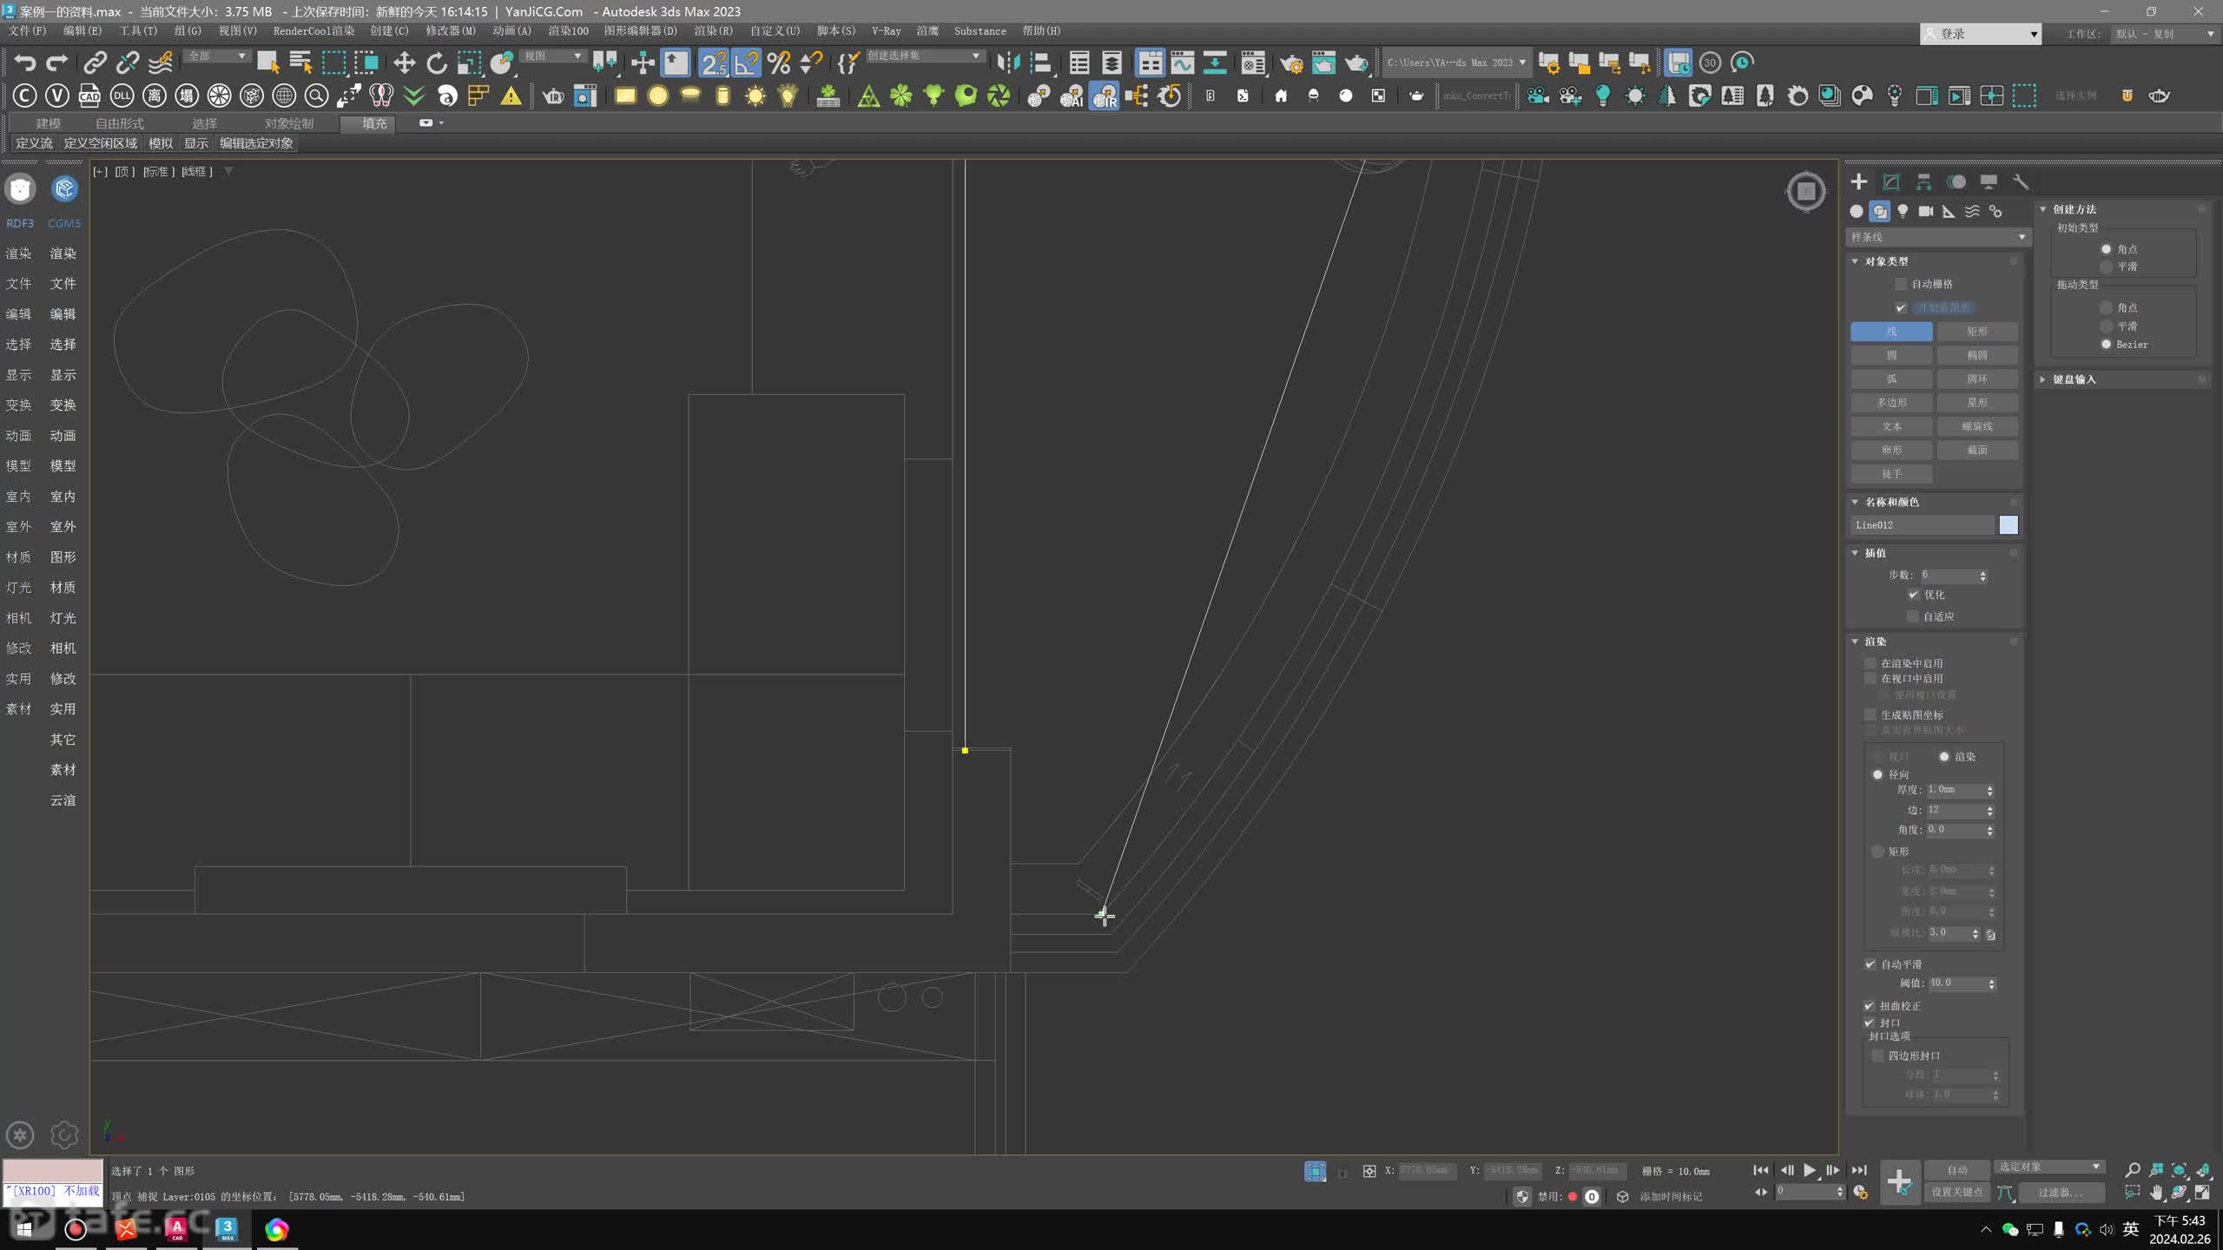2223x1250 pixels.
Task: Open the 脚本(S) menu
Action: click(x=835, y=30)
